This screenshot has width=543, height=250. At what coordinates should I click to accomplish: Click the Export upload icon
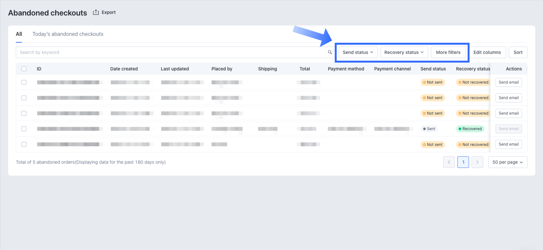(96, 12)
